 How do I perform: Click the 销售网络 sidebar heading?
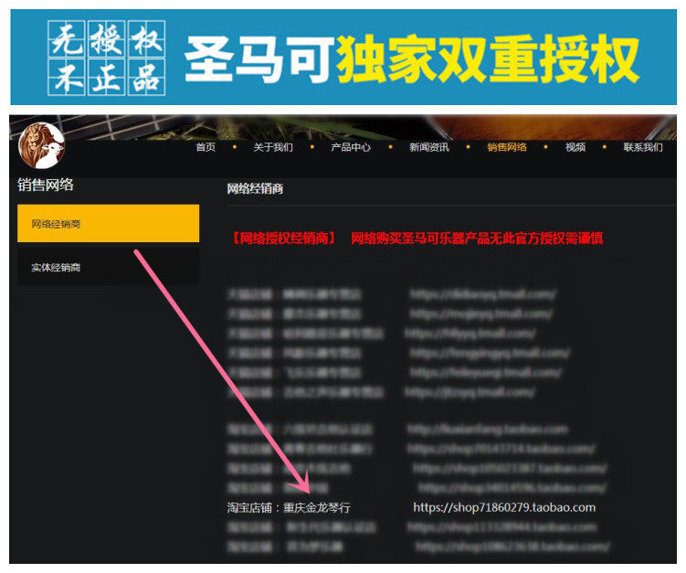(x=46, y=185)
